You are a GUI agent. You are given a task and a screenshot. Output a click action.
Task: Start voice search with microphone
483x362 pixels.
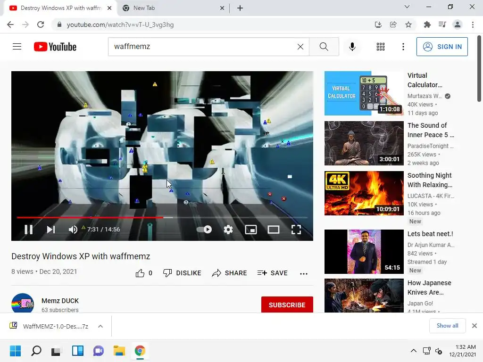(x=352, y=47)
